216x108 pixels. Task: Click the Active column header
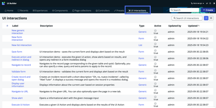coord(158,26)
